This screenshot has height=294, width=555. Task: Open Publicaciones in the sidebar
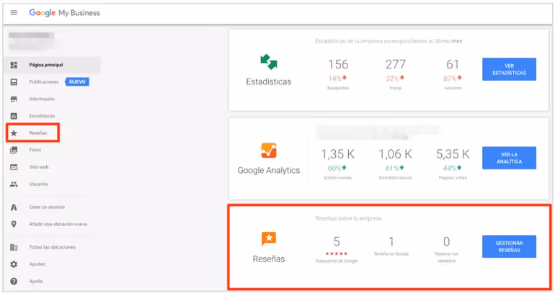(x=44, y=82)
